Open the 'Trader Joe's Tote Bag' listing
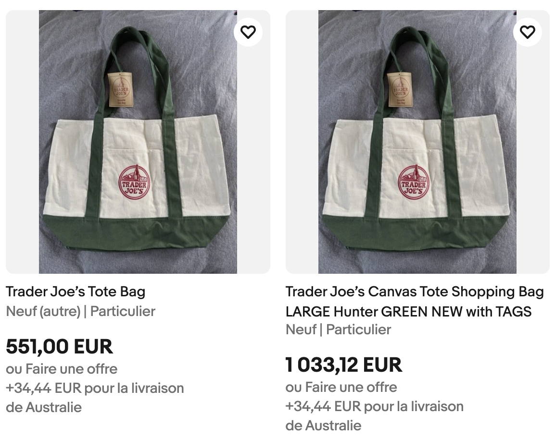Screen dimensions: 555x438 [x=75, y=292]
